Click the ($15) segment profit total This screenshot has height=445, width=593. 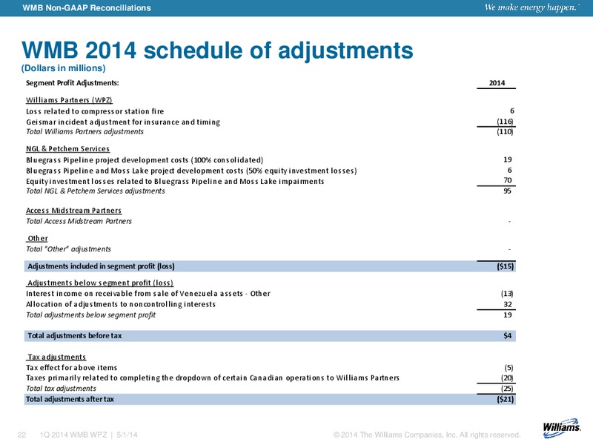(x=506, y=266)
